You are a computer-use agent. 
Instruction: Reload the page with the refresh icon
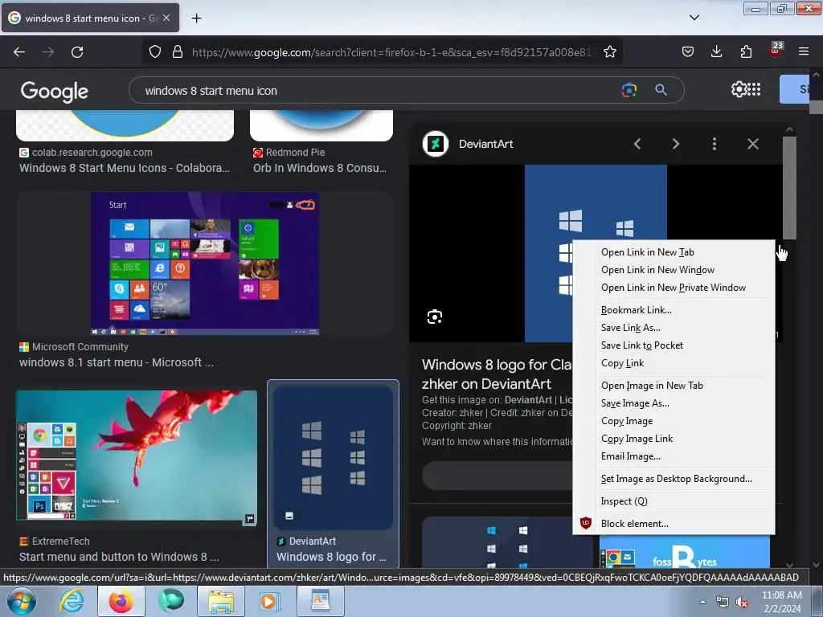click(x=77, y=52)
